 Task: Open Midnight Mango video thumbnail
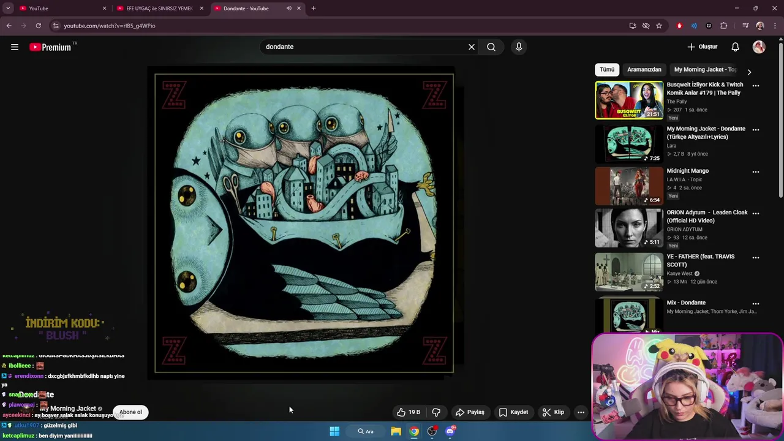(x=629, y=186)
